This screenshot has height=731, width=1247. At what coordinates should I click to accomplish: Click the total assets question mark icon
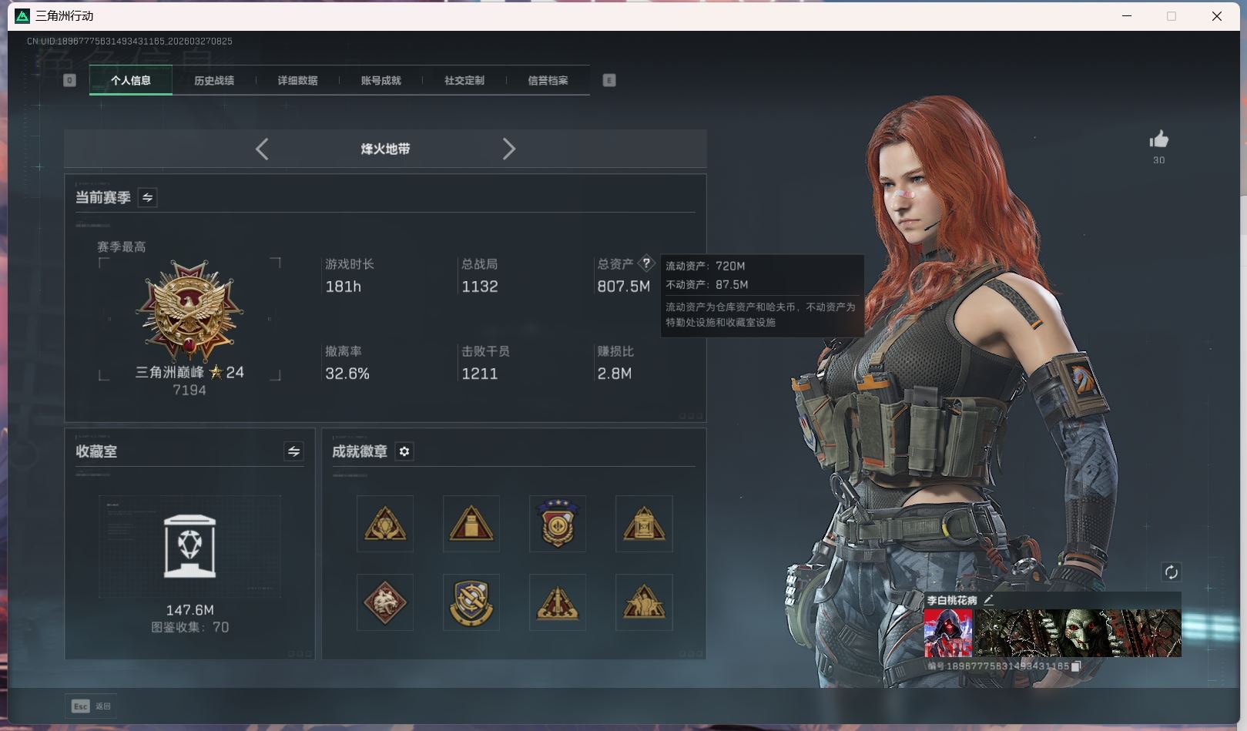coord(646,263)
